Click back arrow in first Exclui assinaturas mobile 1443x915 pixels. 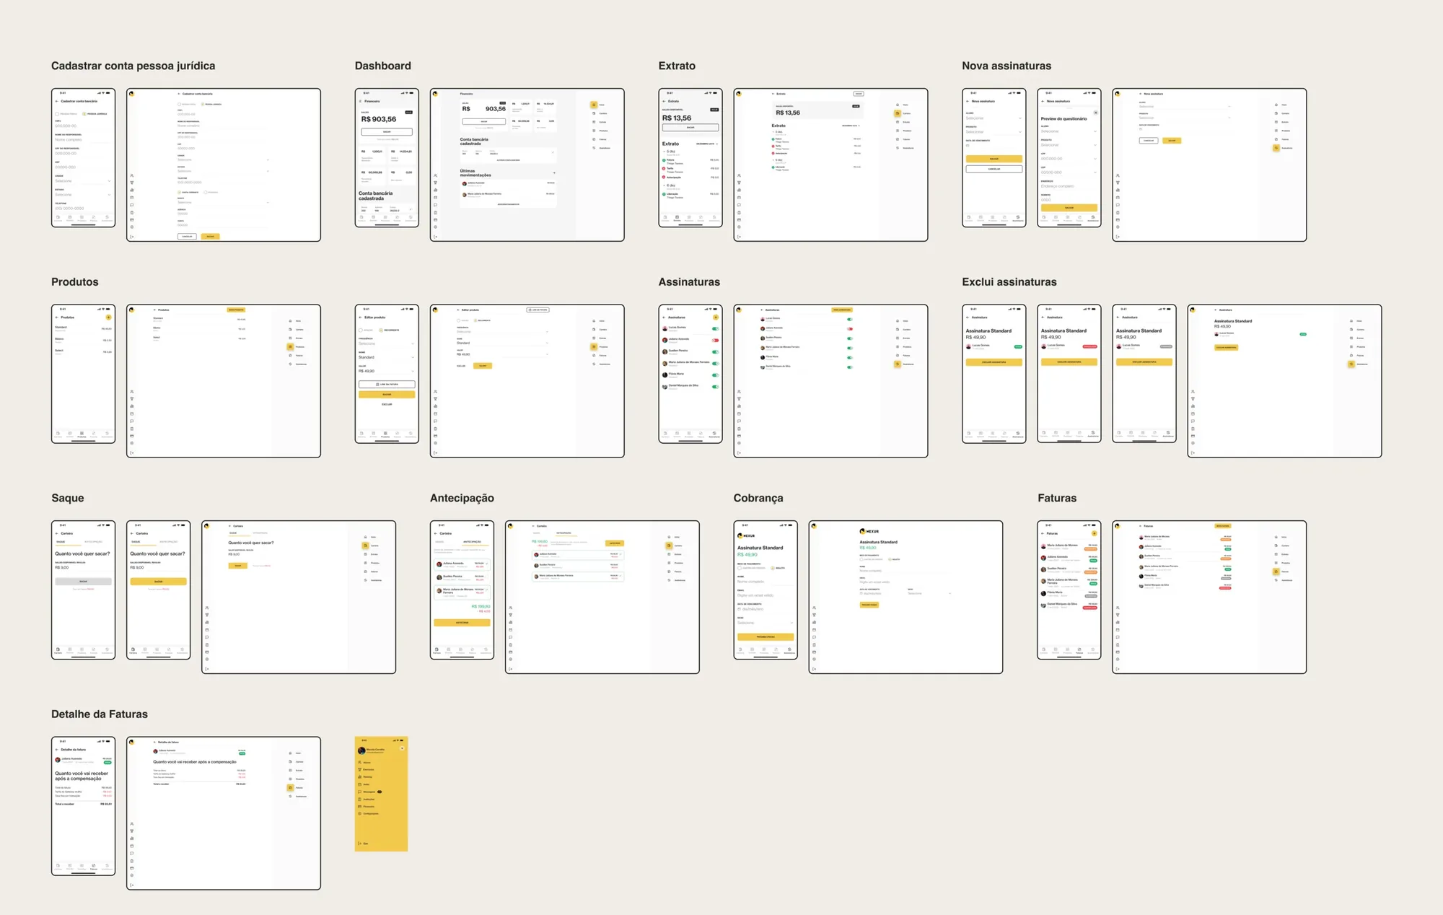tap(968, 318)
